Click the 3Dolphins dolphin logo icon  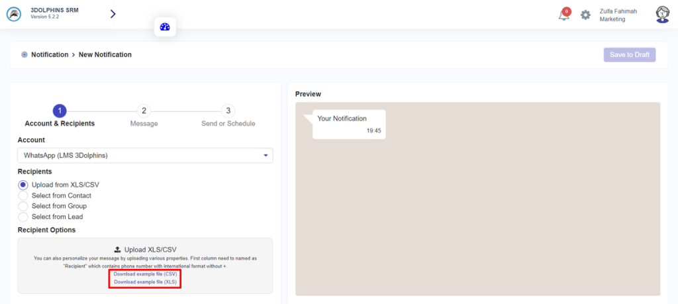pos(14,14)
